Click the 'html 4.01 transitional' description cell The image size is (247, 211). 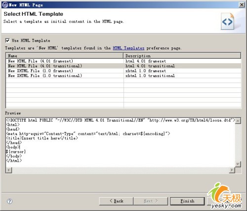[x=150, y=66]
